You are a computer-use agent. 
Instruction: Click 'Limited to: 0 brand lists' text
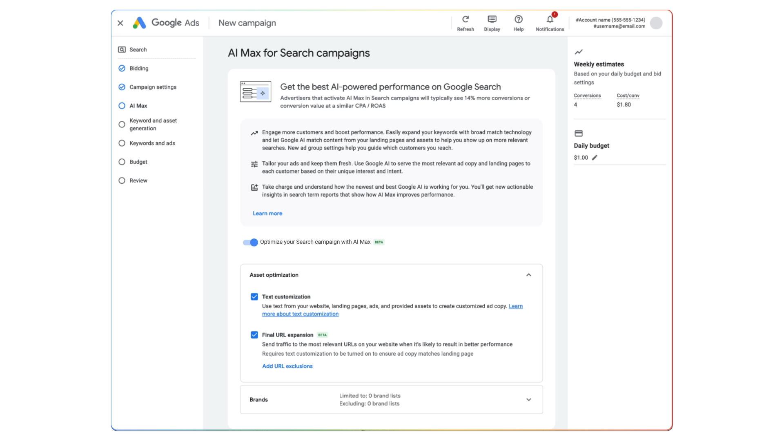coord(370,396)
